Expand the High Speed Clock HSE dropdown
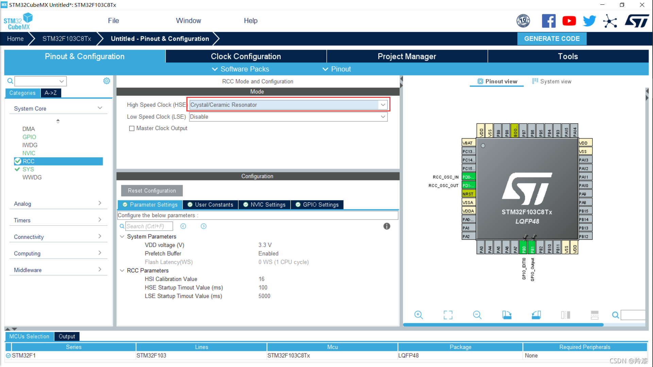This screenshot has width=653, height=367. [x=383, y=104]
